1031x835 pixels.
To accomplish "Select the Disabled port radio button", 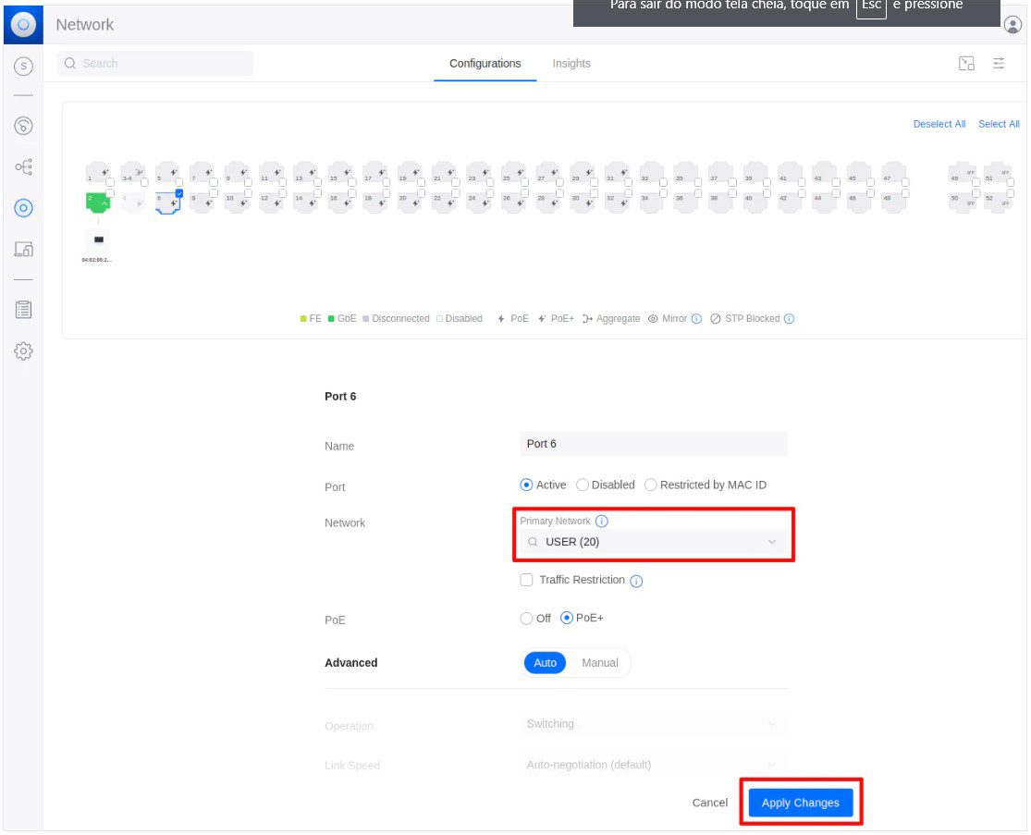I will (583, 485).
